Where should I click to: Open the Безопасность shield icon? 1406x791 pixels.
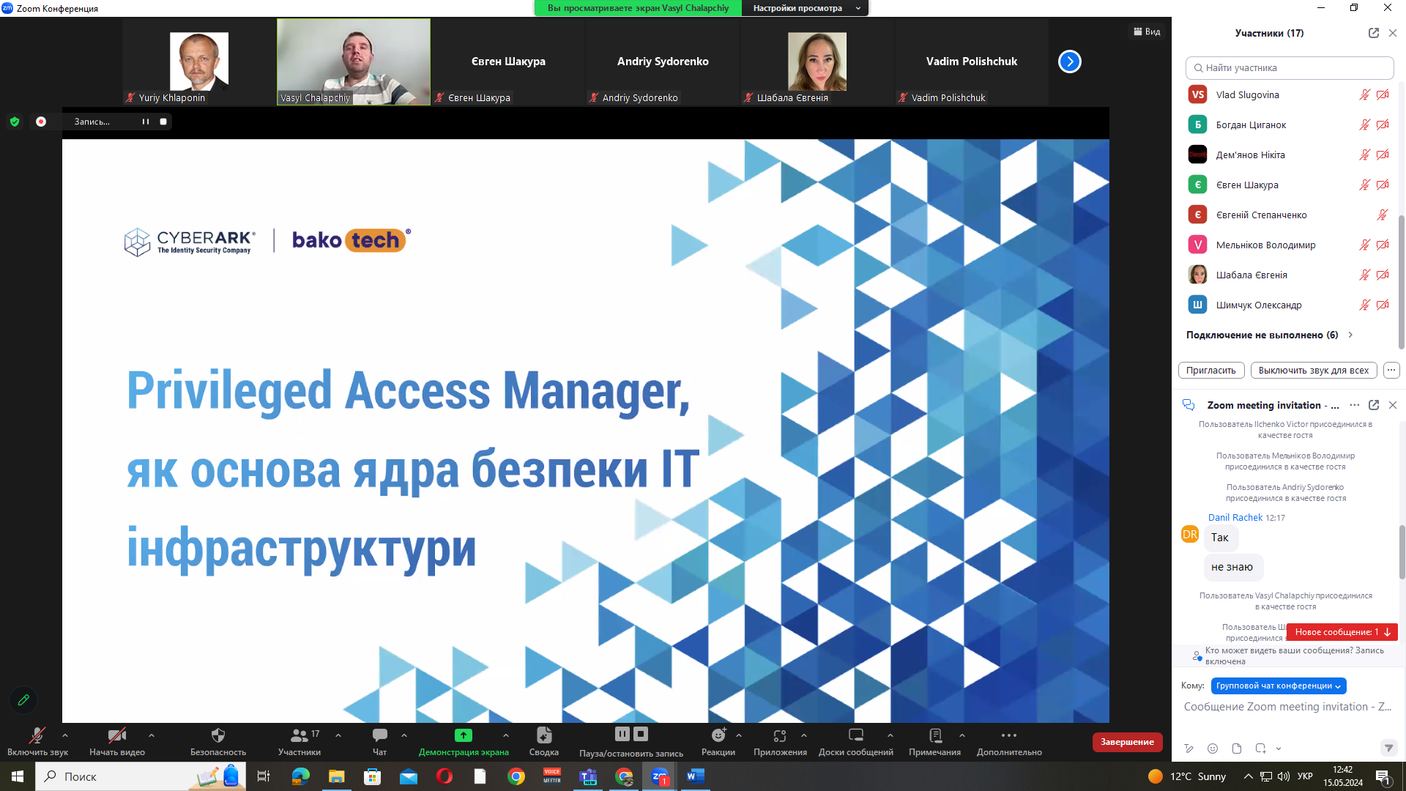[217, 741]
